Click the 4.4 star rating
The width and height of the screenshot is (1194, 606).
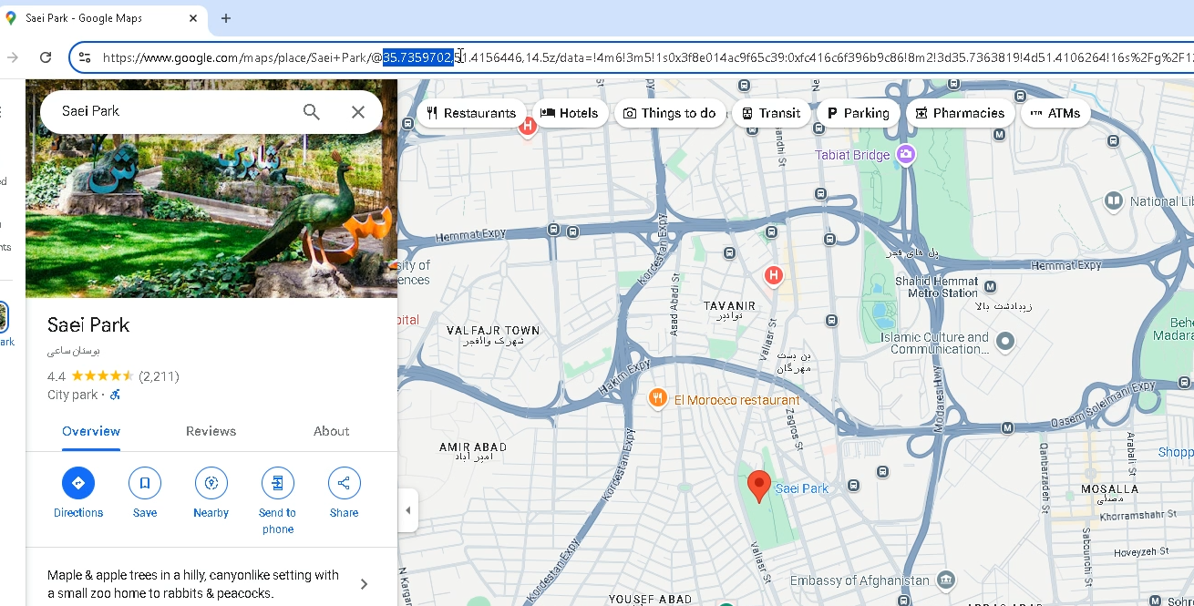click(91, 375)
